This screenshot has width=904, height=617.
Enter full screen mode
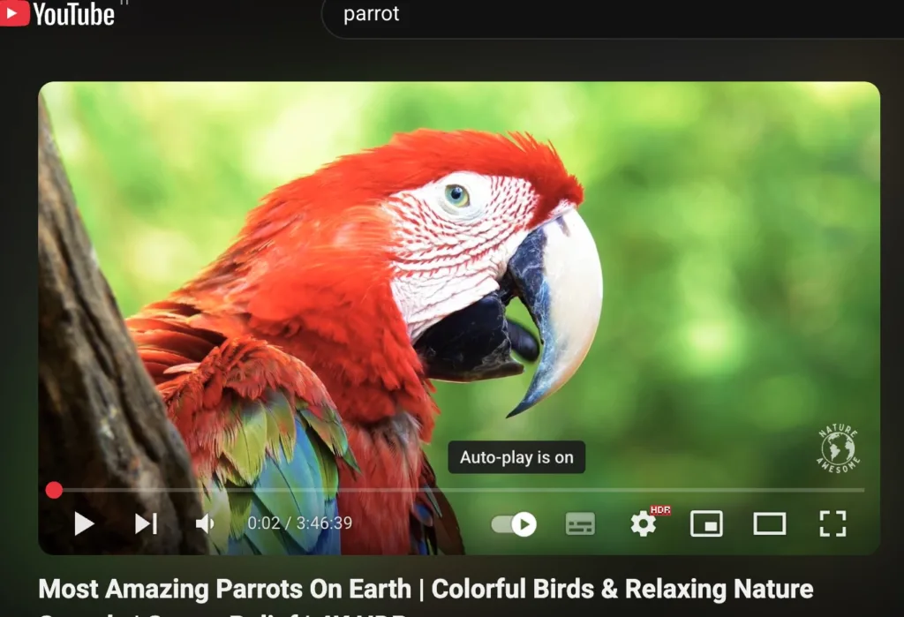tap(832, 523)
